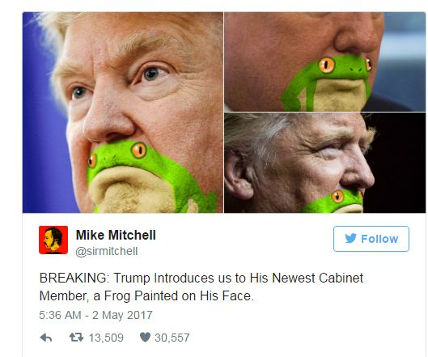Click the reply arrow icon
428x357 pixels.
[x=46, y=338]
